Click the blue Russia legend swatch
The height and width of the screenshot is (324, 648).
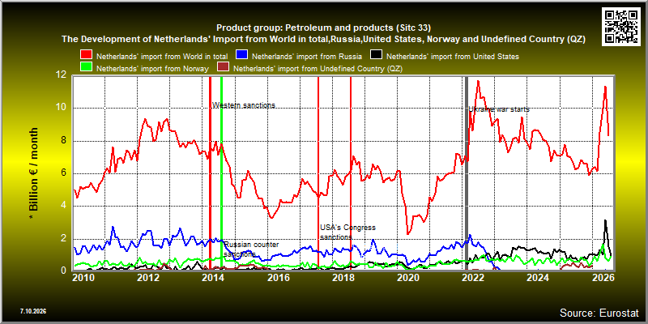click(x=241, y=56)
